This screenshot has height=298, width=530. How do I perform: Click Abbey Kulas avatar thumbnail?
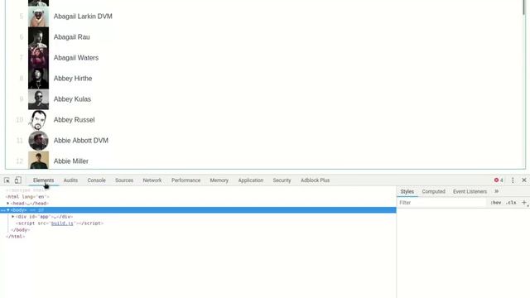pyautogui.click(x=38, y=99)
